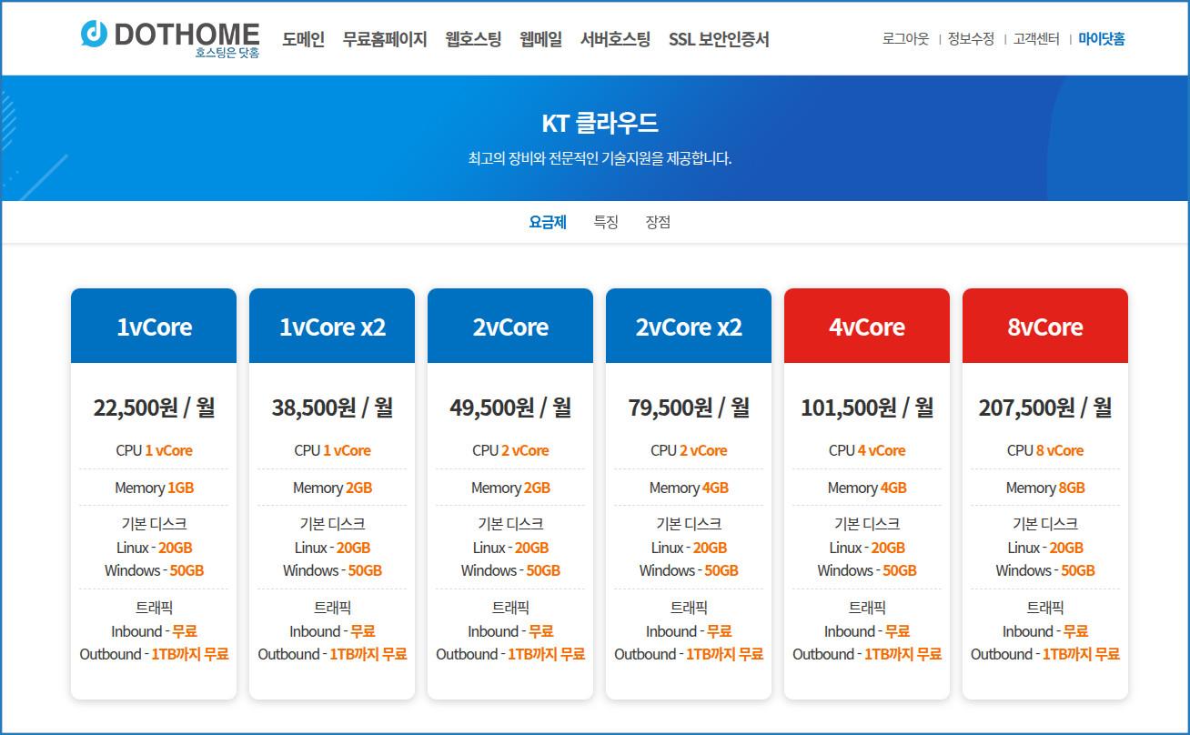Switch to the 특징 tab

click(x=606, y=222)
